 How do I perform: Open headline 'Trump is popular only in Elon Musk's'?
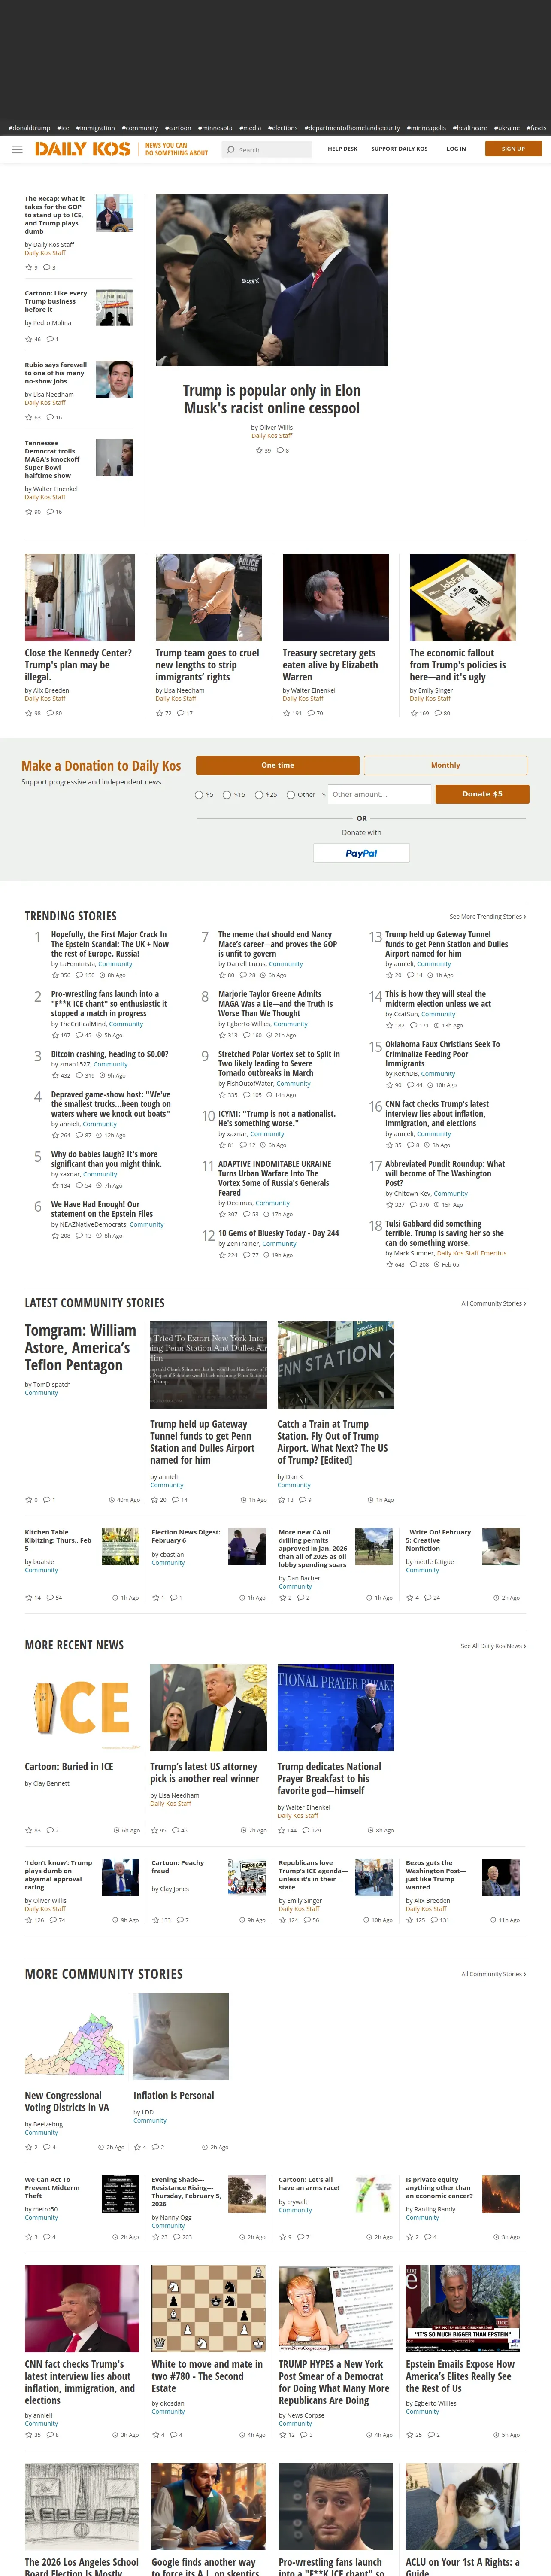pos(272,399)
